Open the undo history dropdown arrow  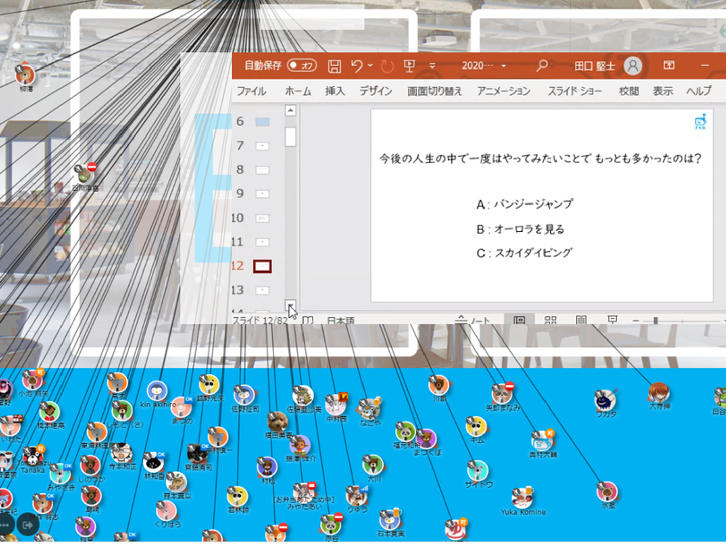pos(370,65)
